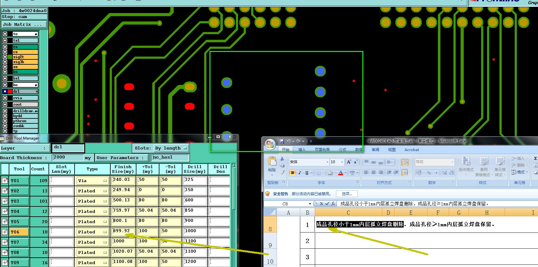Apply percent style format
Screen dimensions: 538x267
coord(429,173)
